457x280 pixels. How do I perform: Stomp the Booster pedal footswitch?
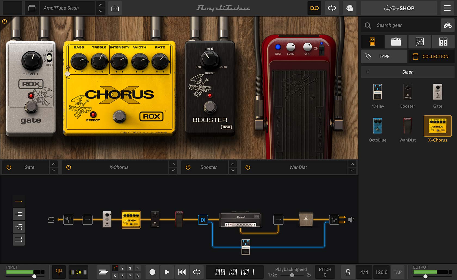click(210, 107)
